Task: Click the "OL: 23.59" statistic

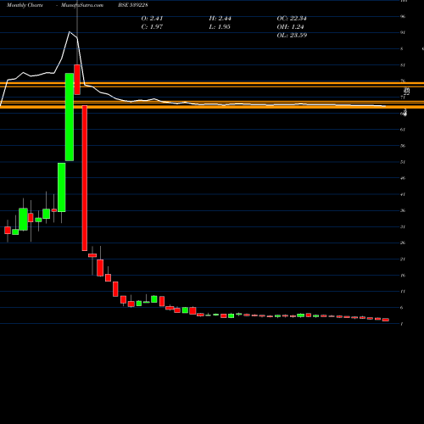Action: [292, 36]
